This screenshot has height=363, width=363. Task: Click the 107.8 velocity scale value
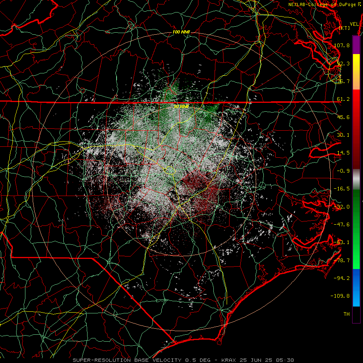(342, 45)
